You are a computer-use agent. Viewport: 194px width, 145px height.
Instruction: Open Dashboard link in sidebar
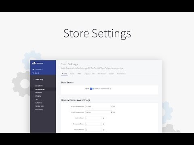39,69
